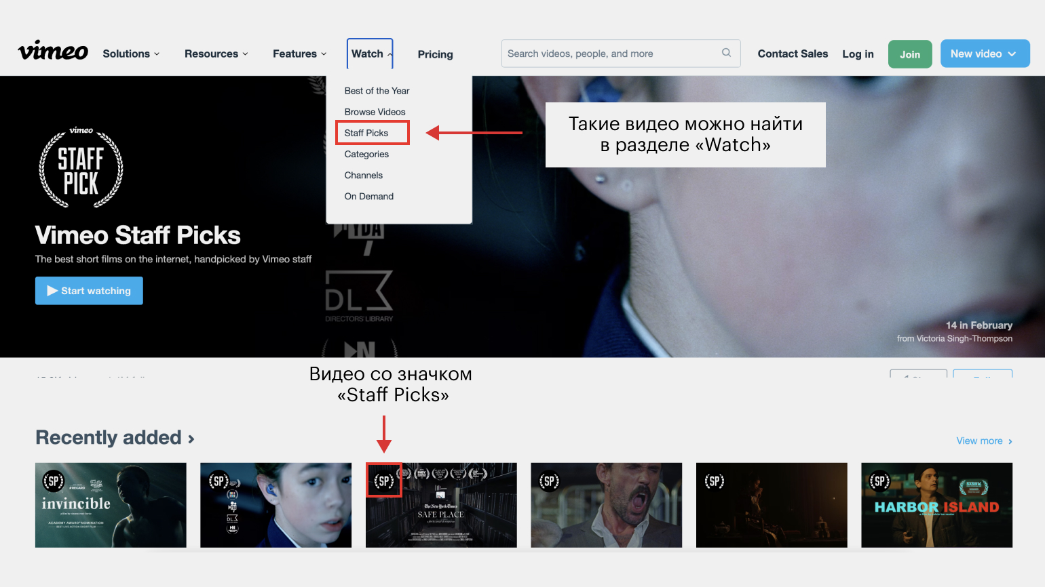Click the green Join button
The height and width of the screenshot is (587, 1045).
coord(910,54)
